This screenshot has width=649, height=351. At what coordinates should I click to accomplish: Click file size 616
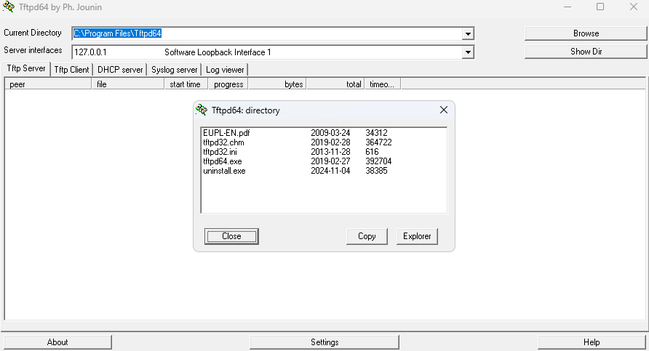tap(372, 152)
